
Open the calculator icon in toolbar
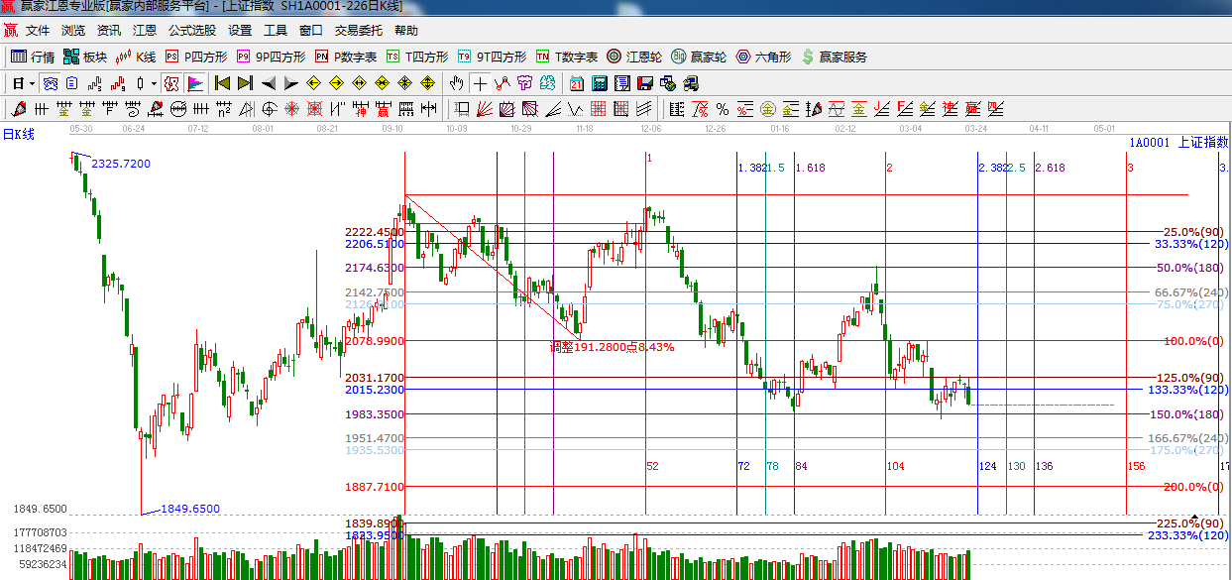point(600,83)
